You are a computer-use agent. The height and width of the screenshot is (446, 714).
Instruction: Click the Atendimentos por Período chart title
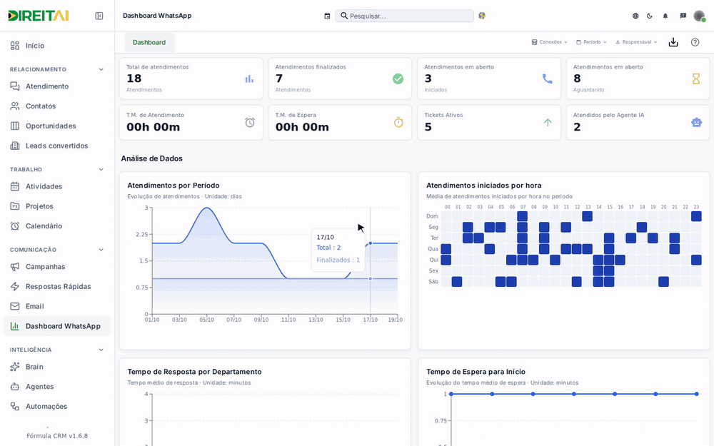pyautogui.click(x=174, y=186)
